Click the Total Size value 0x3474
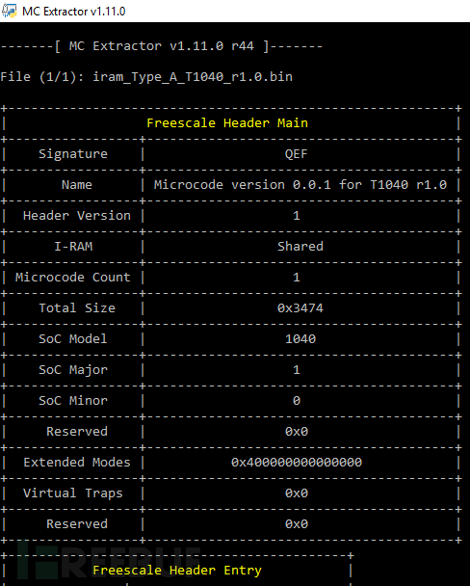 point(300,308)
